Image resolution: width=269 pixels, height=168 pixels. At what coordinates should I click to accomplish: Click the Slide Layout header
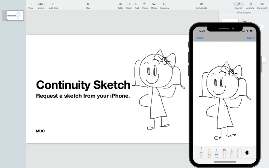pyautogui.click(x=244, y=12)
